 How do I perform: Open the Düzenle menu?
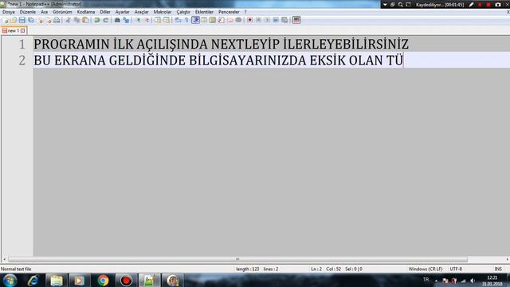28,12
